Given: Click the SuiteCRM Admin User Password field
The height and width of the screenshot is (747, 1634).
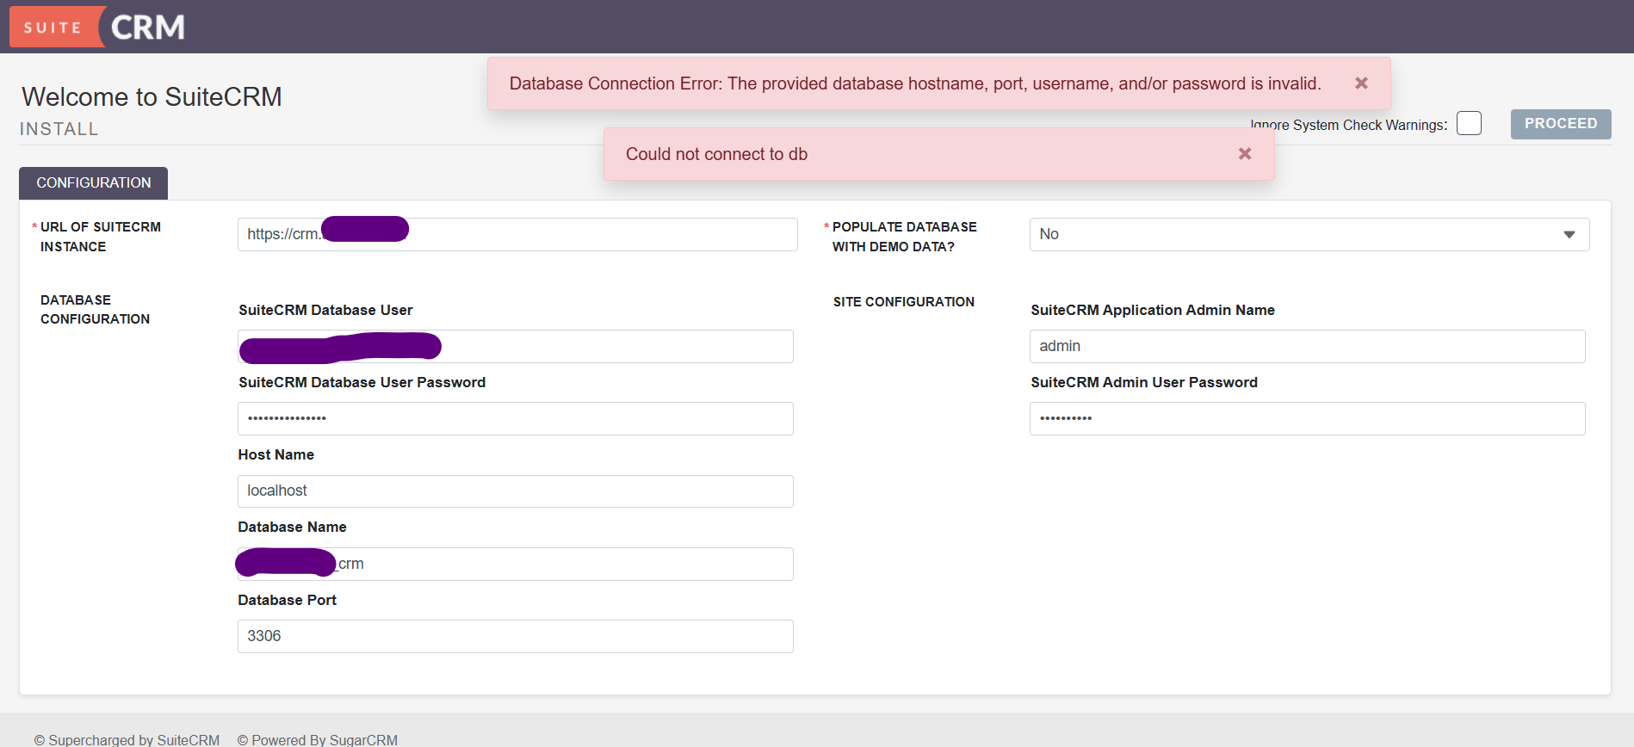Looking at the screenshot, I should pos(1308,419).
